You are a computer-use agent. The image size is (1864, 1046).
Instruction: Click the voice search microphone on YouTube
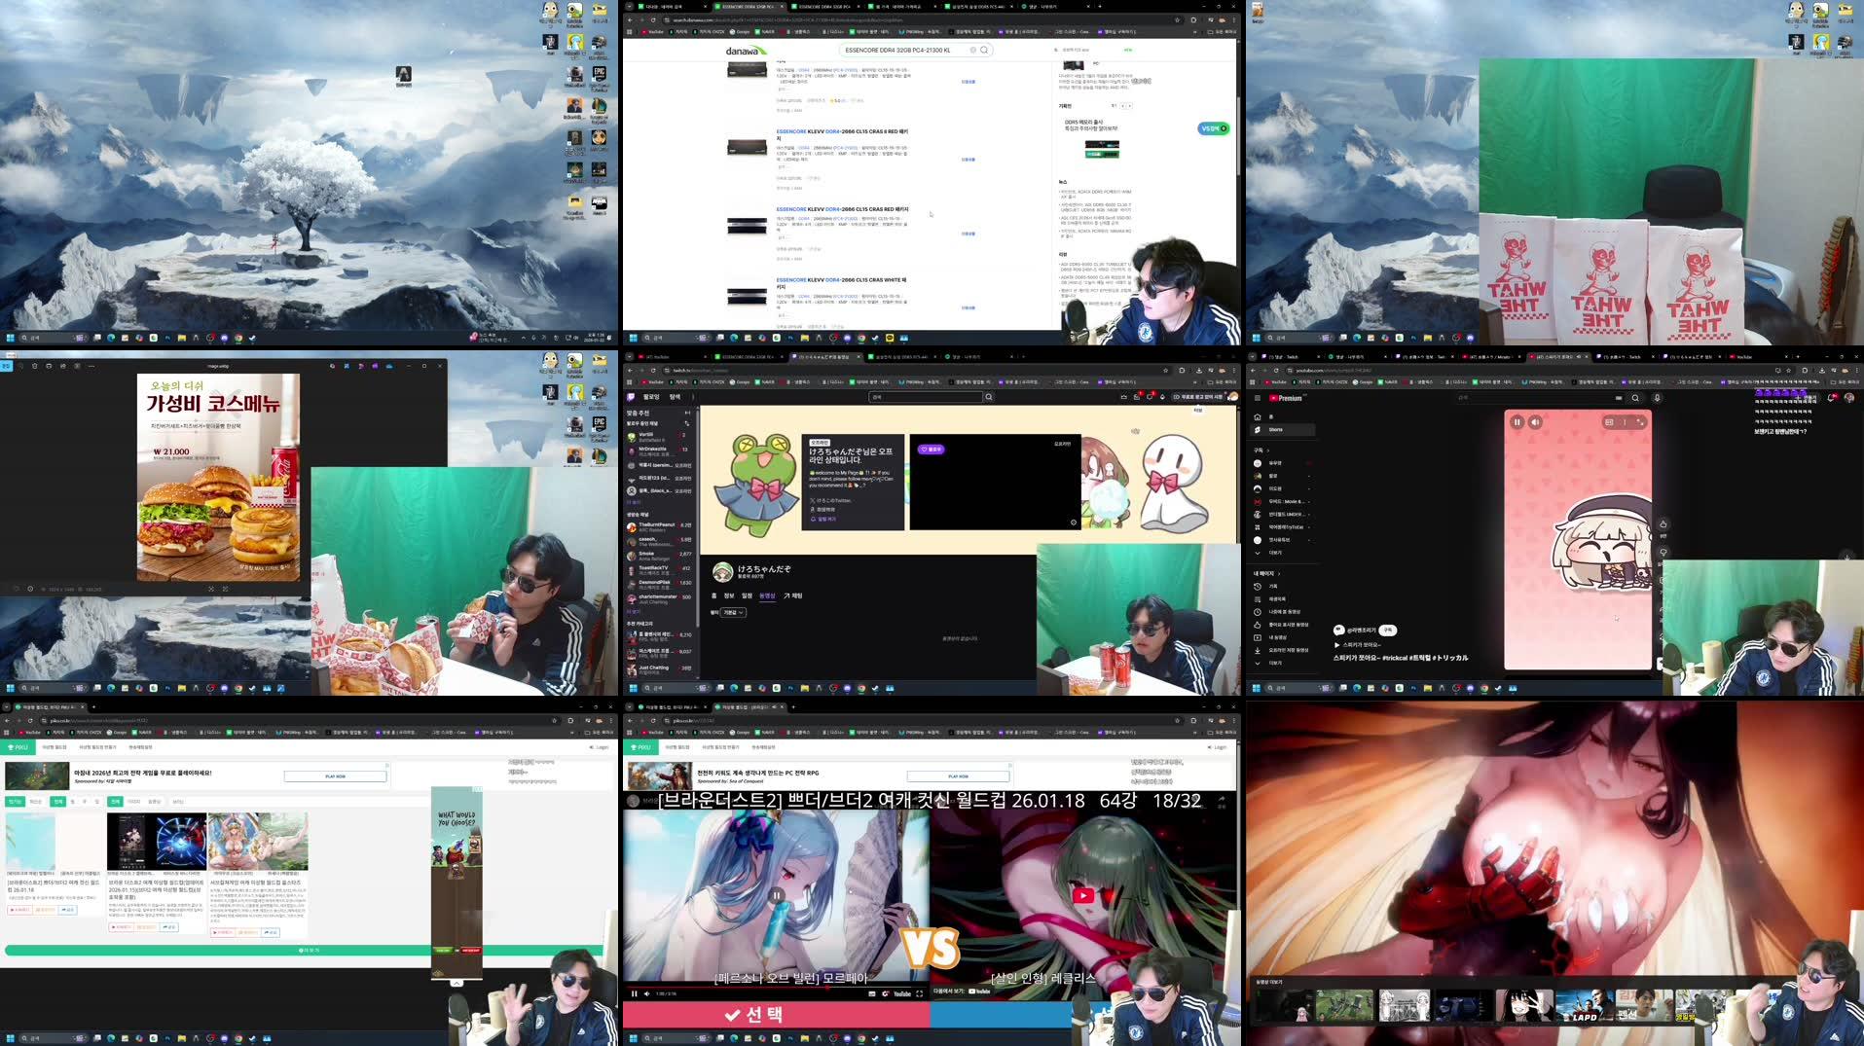[1657, 398]
